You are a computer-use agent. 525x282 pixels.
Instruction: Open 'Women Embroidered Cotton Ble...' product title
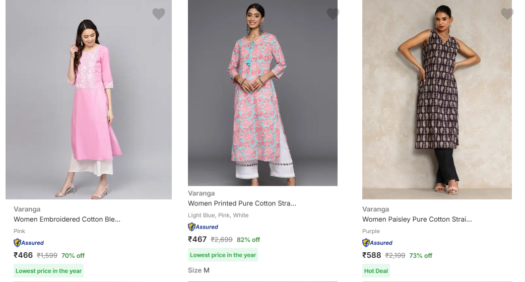[67, 220]
